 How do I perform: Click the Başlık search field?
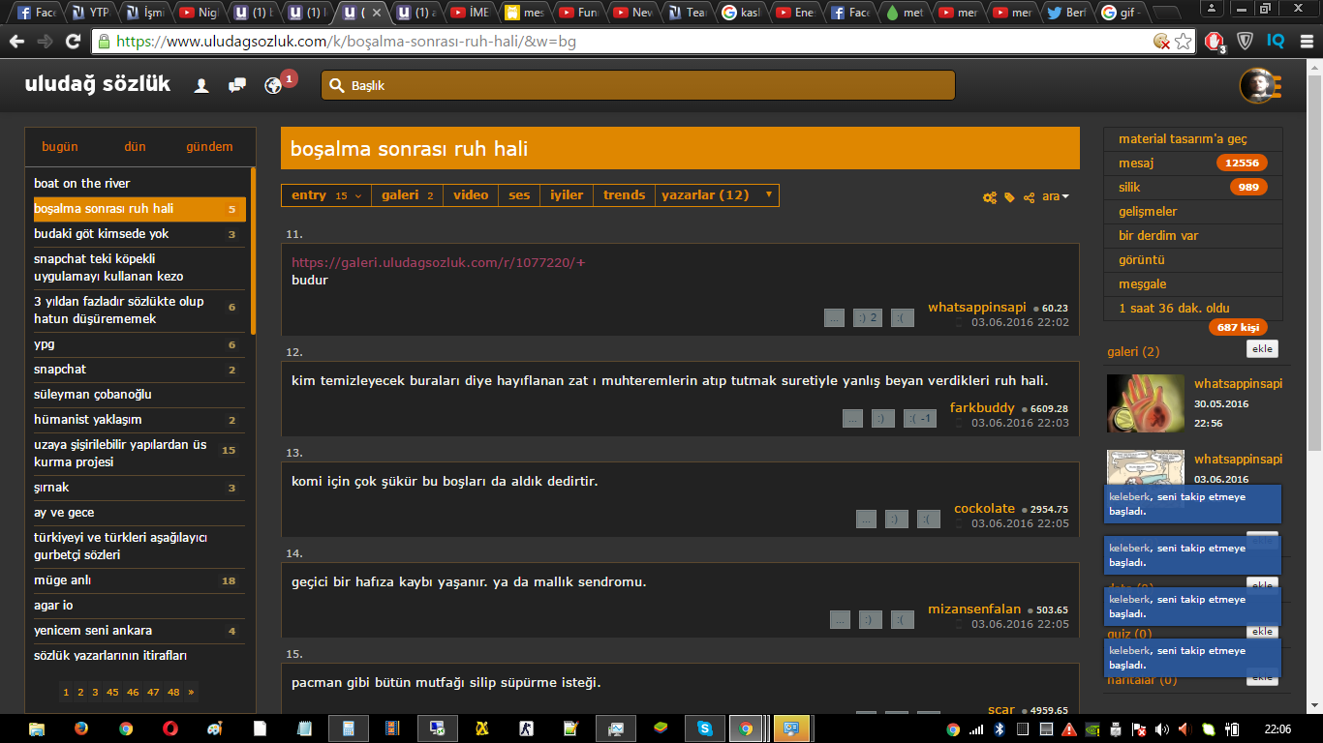pyautogui.click(x=639, y=86)
